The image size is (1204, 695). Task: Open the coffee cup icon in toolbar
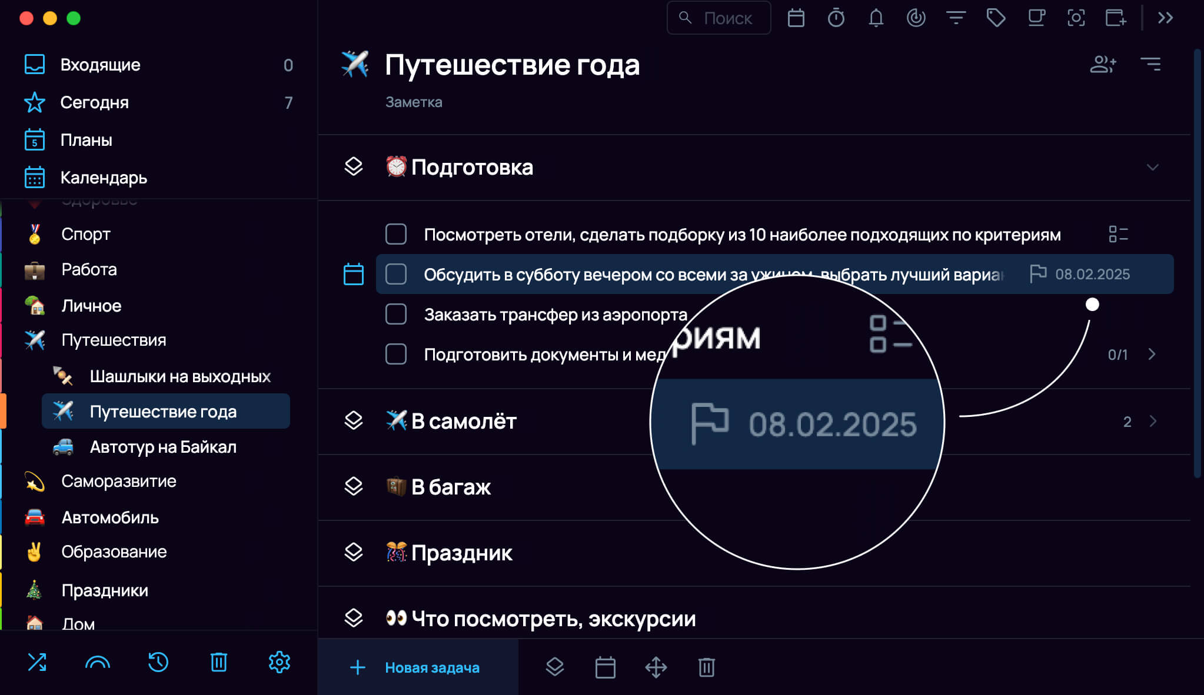(1036, 18)
